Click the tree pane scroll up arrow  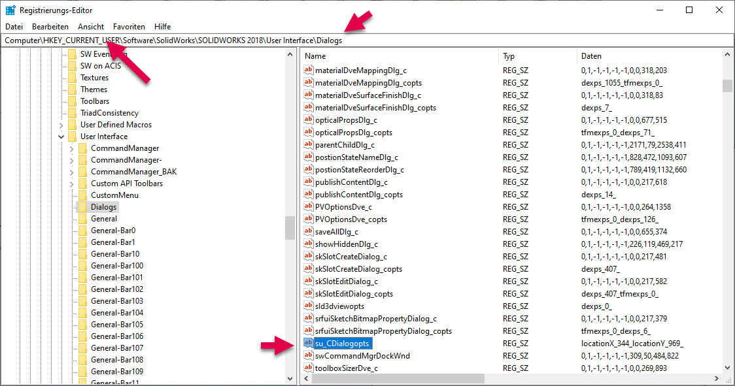click(x=290, y=55)
